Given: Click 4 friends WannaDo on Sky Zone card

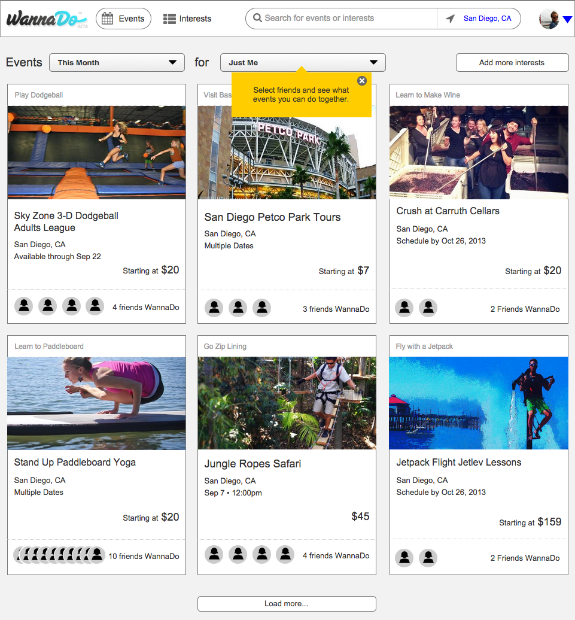Looking at the screenshot, I should [146, 307].
